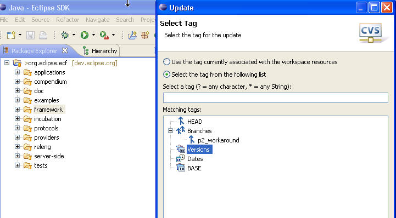The height and width of the screenshot is (218, 396).
Task: Open the Source menu
Action: tap(41, 20)
